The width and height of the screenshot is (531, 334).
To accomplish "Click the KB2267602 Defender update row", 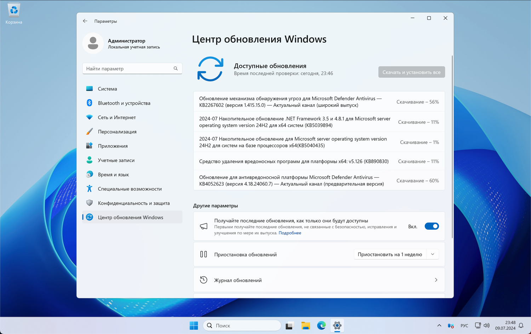I will tap(319, 102).
